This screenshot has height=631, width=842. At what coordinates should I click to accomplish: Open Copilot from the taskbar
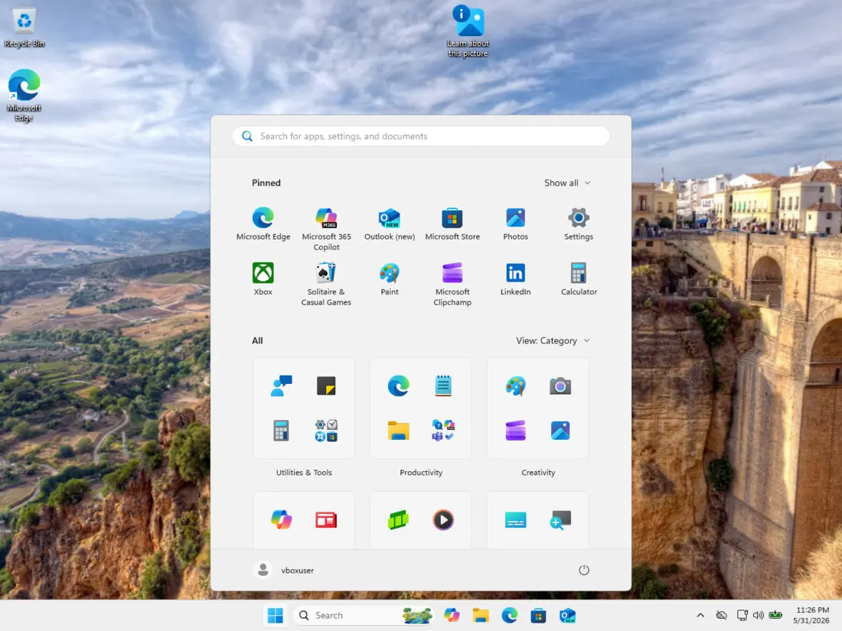click(x=452, y=615)
